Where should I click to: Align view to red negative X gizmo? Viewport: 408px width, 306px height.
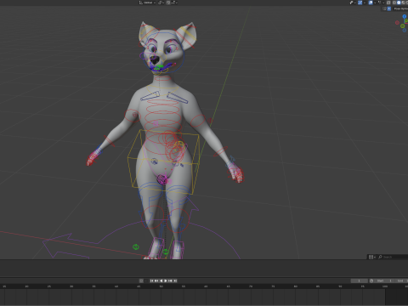(397, 23)
